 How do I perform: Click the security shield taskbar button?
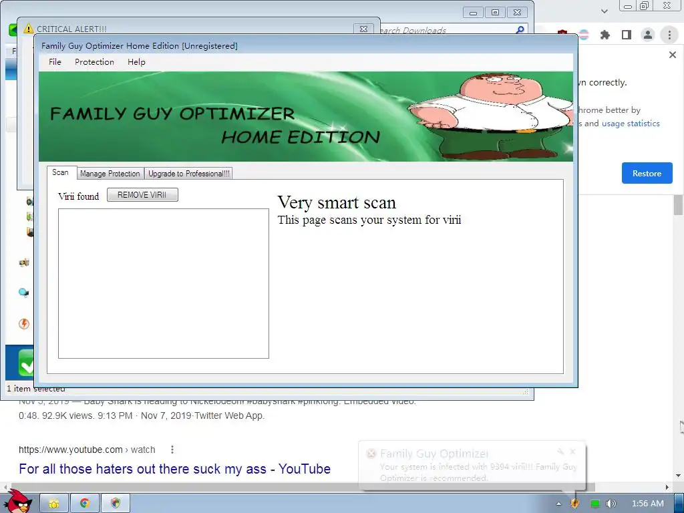(x=115, y=504)
